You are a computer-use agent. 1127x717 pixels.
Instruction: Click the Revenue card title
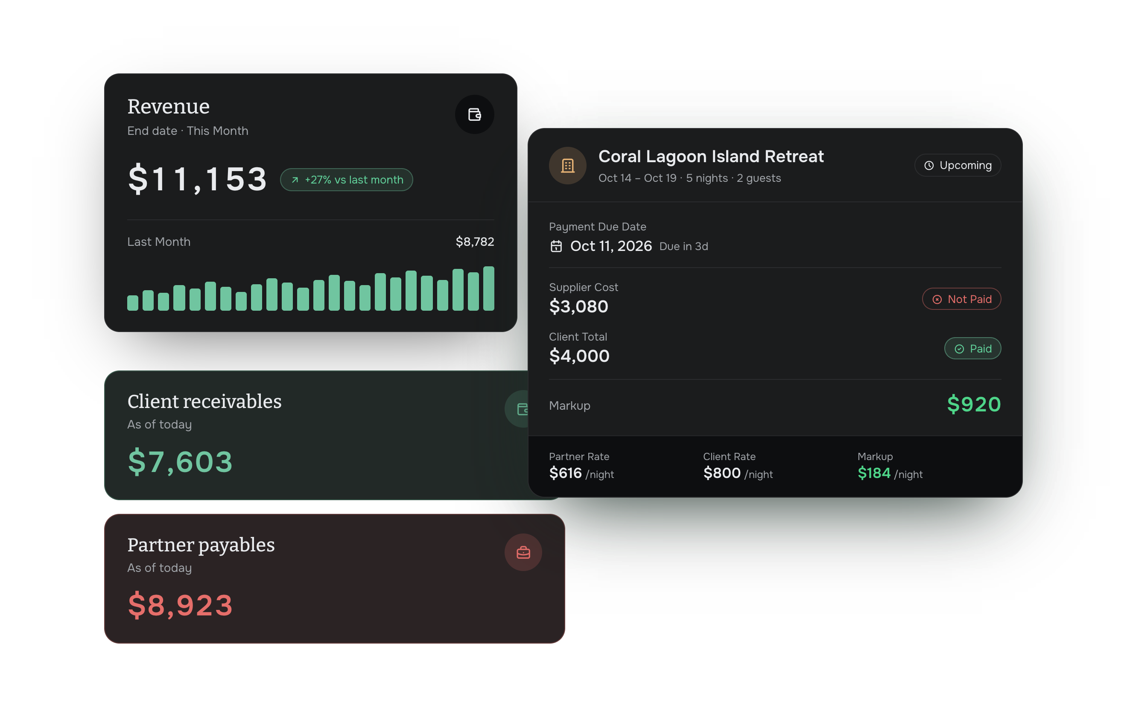[x=169, y=106]
